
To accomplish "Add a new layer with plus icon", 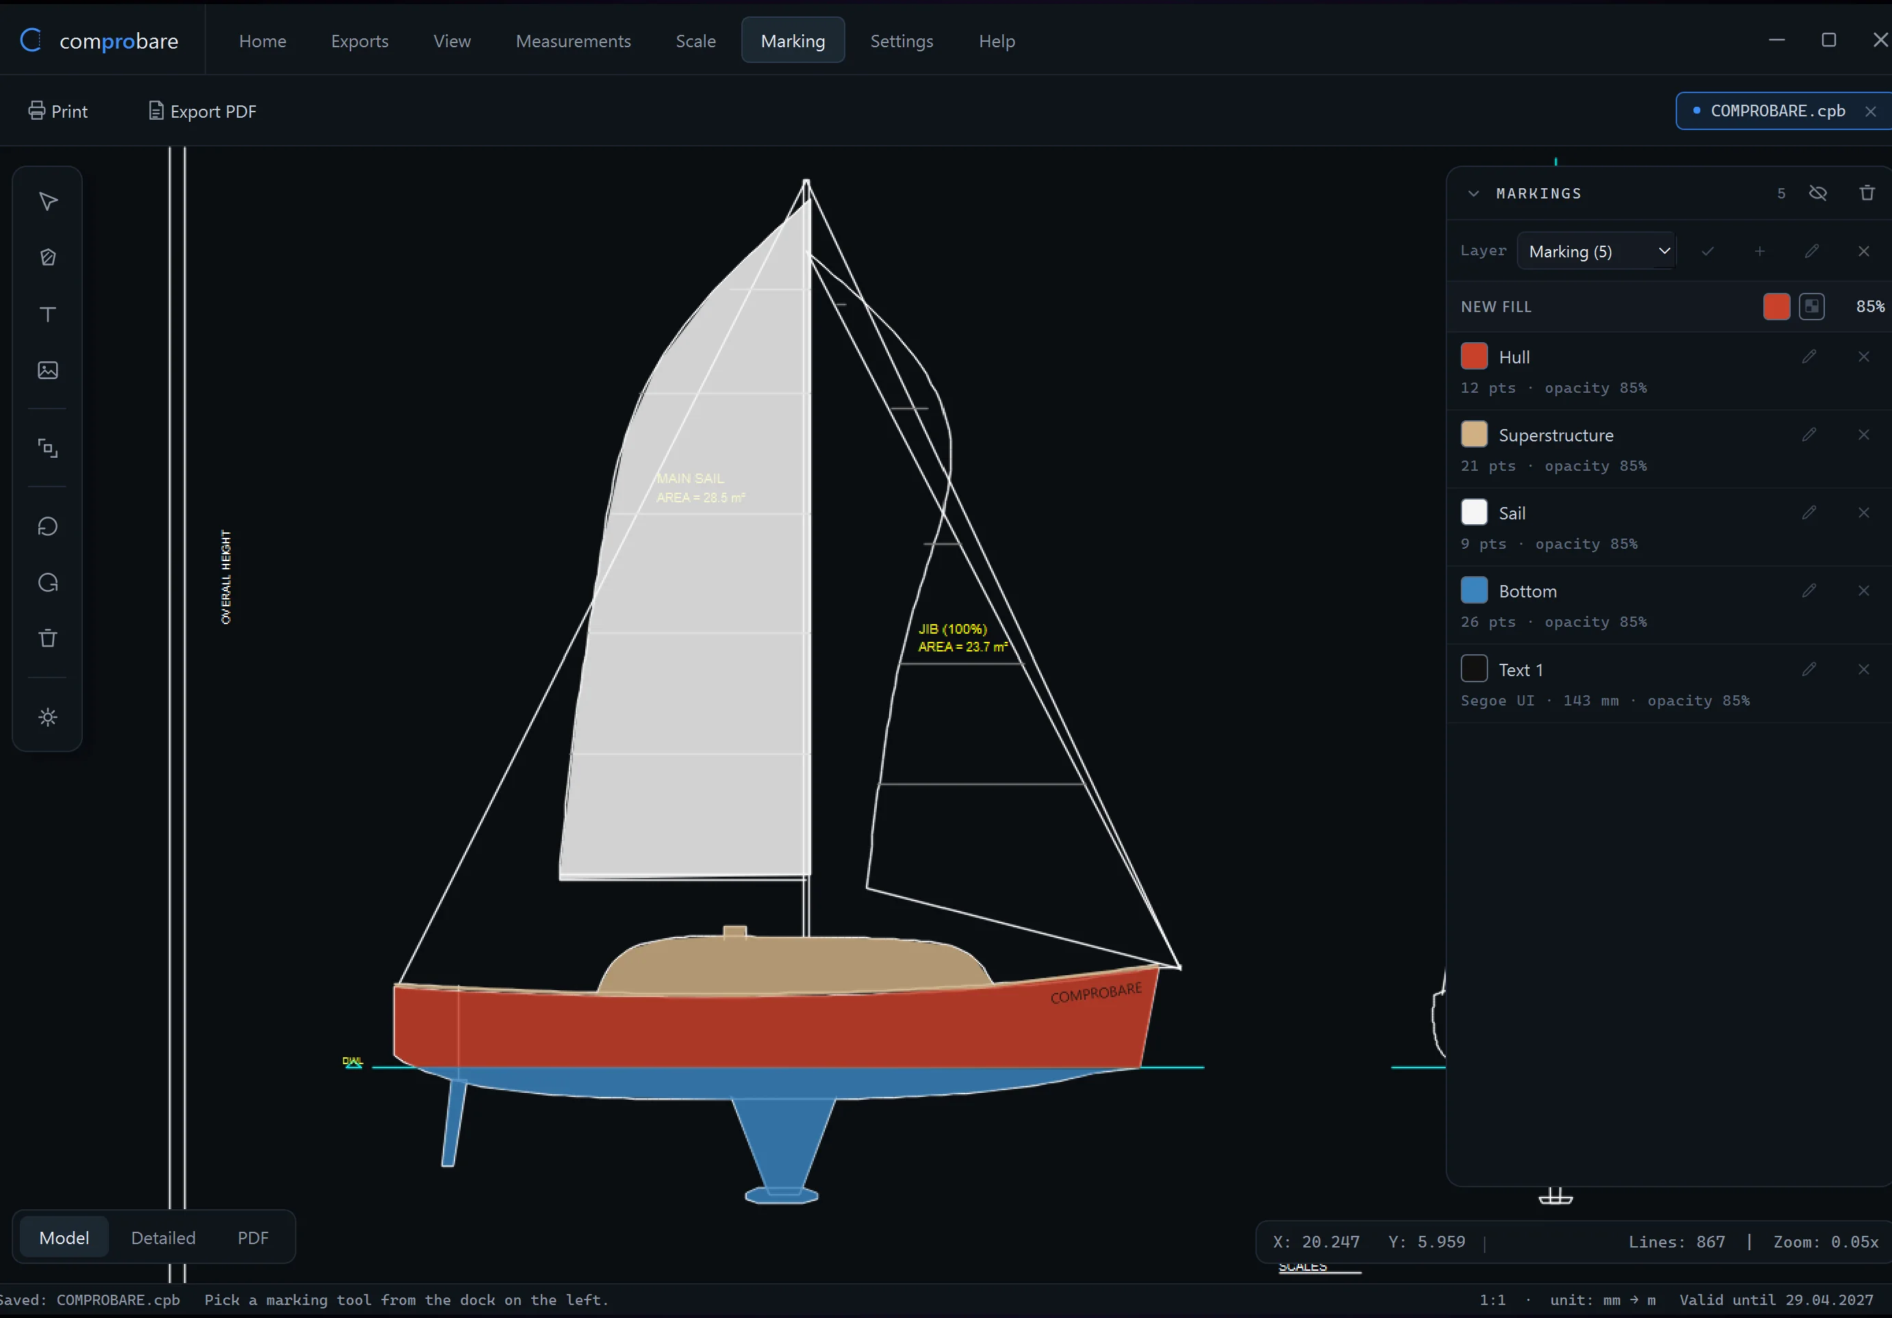I will (1759, 251).
